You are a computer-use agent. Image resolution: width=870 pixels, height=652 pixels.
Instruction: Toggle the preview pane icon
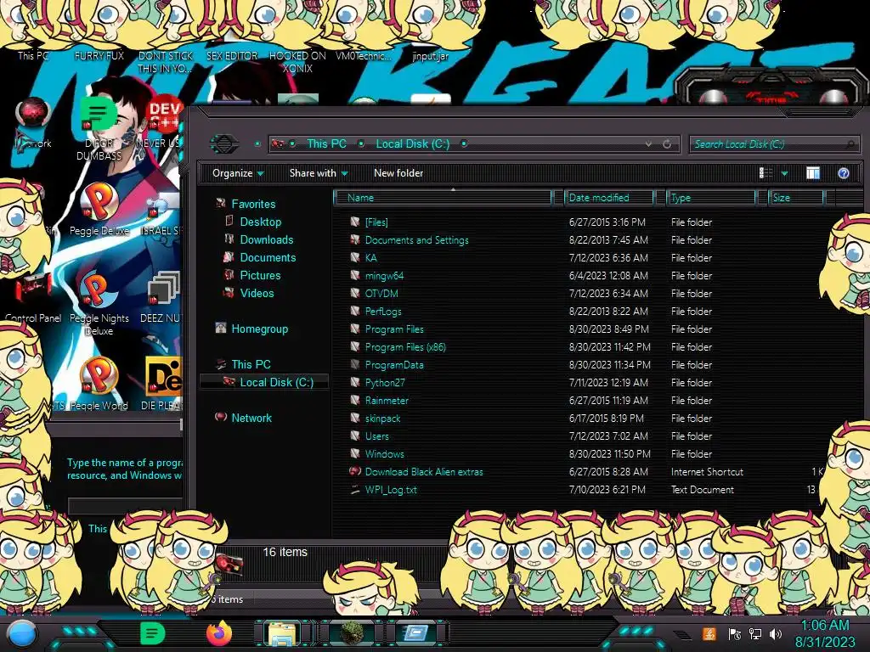tap(813, 173)
